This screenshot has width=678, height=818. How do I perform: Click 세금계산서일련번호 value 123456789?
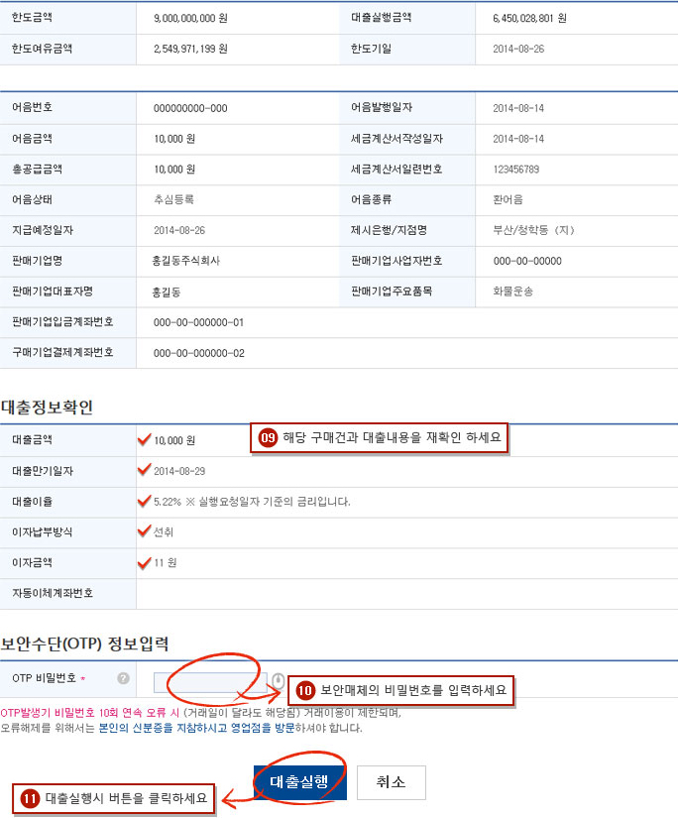(515, 170)
